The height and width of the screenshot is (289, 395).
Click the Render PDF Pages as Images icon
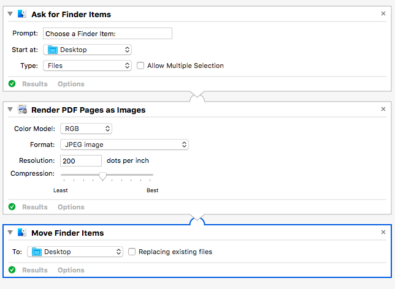pyautogui.click(x=23, y=110)
